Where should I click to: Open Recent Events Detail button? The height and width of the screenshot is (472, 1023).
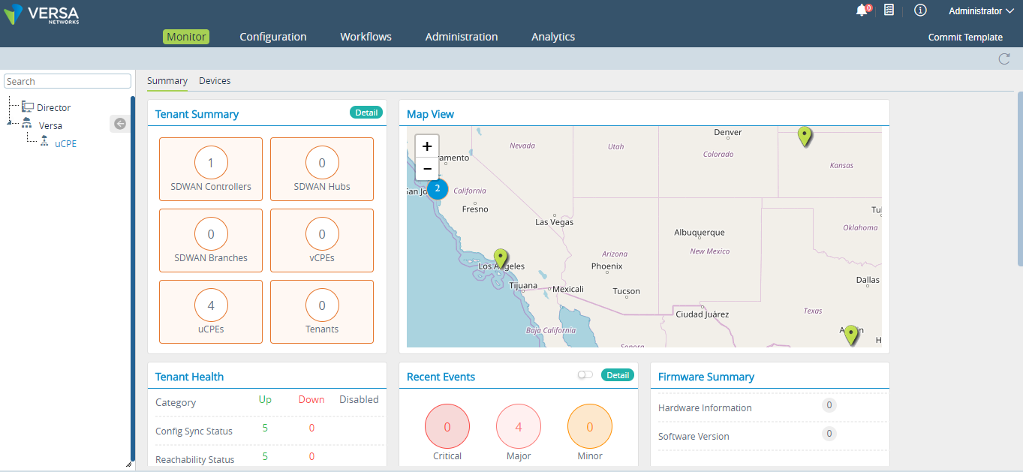pyautogui.click(x=618, y=374)
